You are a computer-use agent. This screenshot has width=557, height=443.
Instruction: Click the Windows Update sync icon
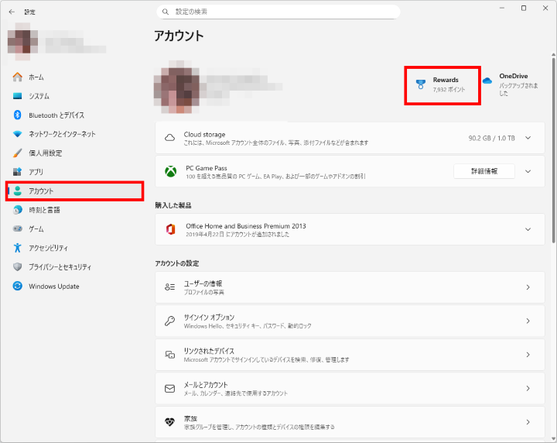pos(17,286)
